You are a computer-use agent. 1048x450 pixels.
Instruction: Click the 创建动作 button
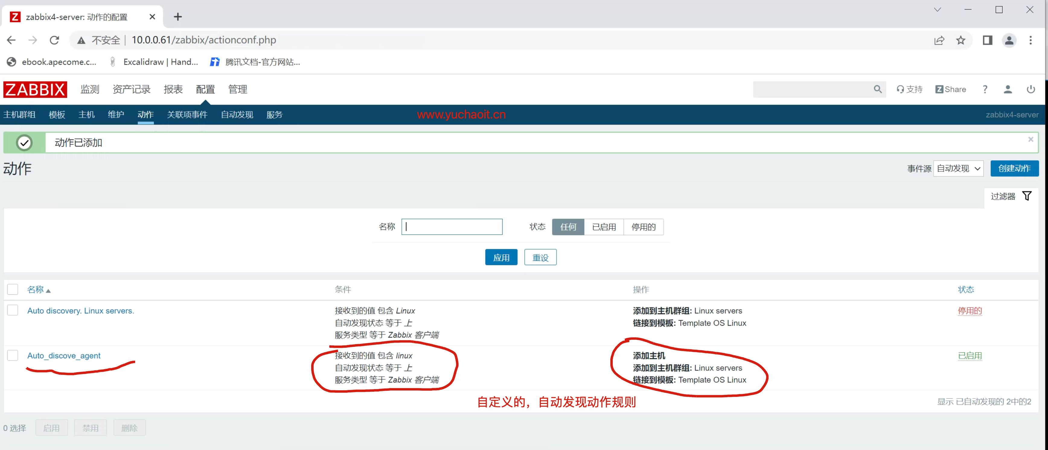click(1014, 168)
